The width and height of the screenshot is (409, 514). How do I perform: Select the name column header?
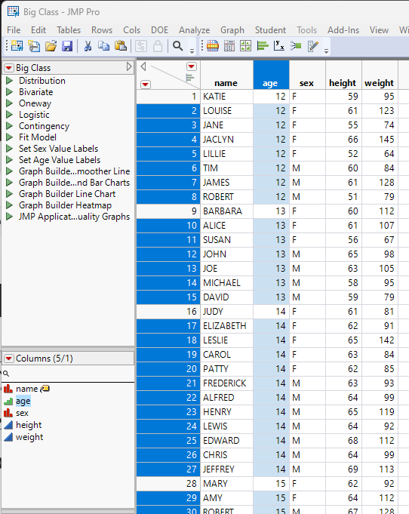pos(226,75)
